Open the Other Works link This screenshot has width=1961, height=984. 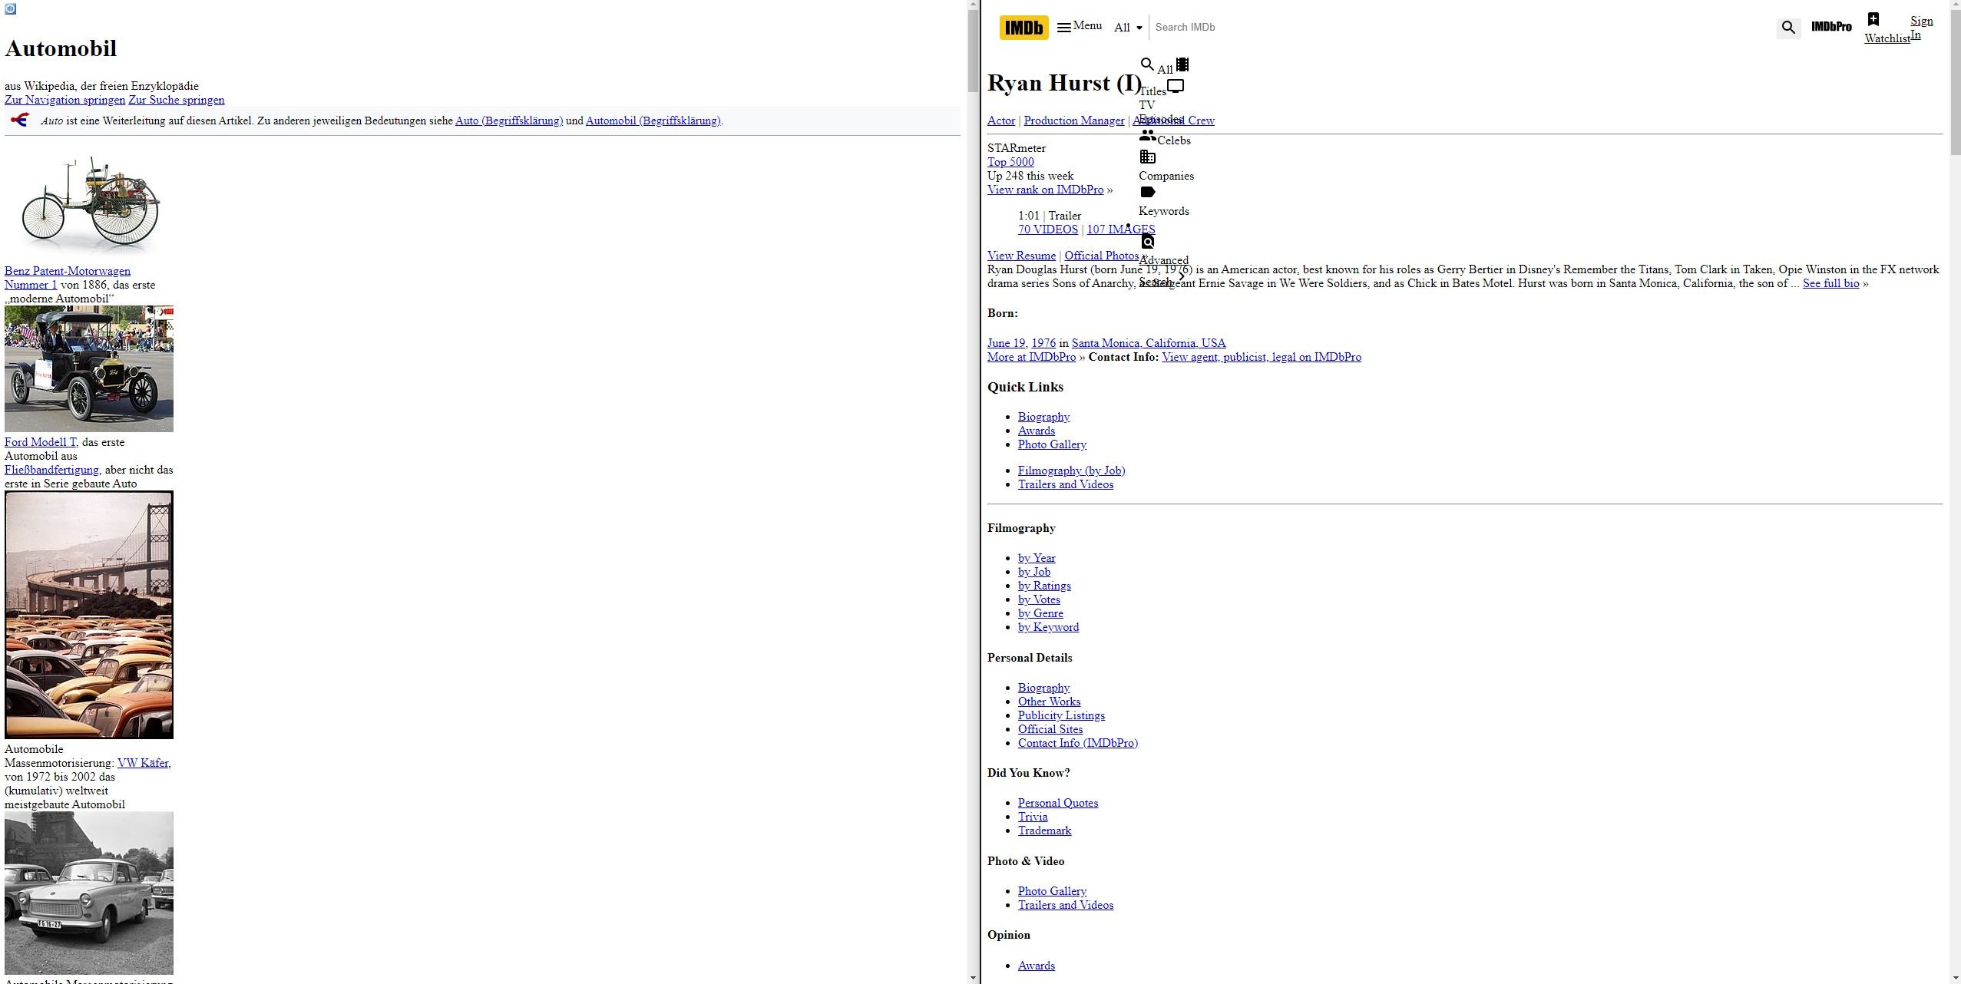coord(1049,702)
